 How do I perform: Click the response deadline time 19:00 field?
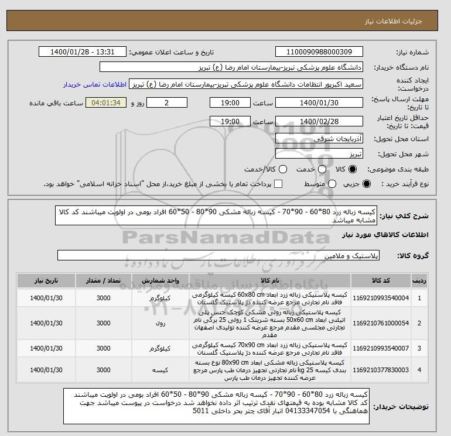230,102
